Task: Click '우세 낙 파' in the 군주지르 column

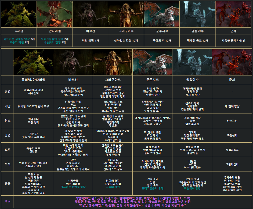Action: point(153,89)
